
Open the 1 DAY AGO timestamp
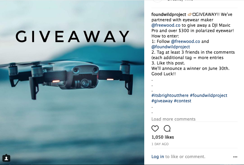click(x=160, y=144)
